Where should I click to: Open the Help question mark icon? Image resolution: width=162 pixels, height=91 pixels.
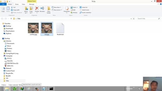(x=161, y=4)
